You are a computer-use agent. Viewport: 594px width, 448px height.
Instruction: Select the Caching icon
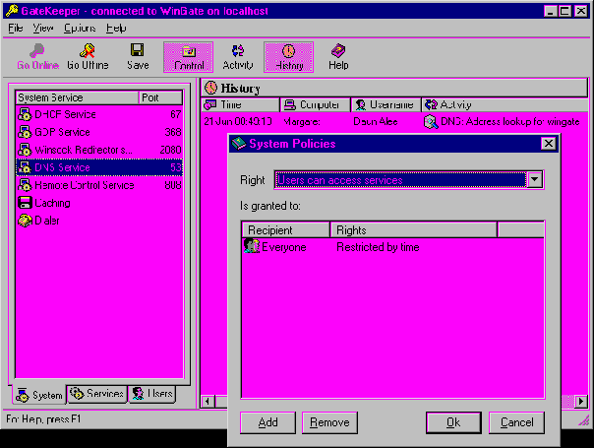click(x=25, y=203)
